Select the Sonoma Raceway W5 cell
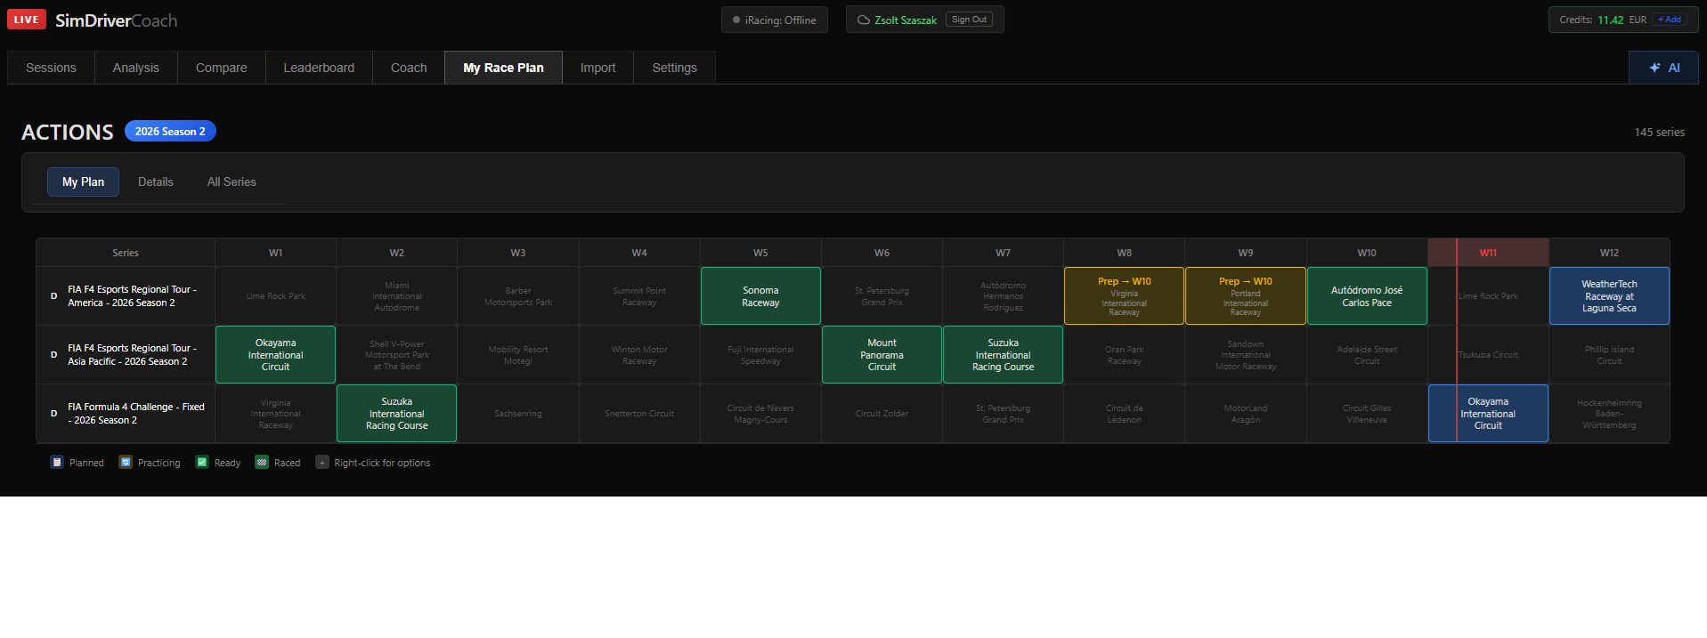The width and height of the screenshot is (1707, 638). (760, 296)
